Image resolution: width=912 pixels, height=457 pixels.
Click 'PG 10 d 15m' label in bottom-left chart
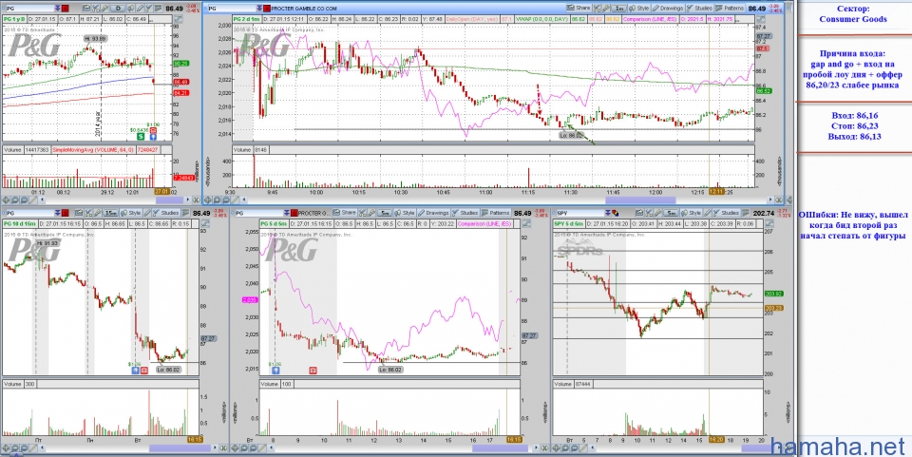tap(20, 224)
